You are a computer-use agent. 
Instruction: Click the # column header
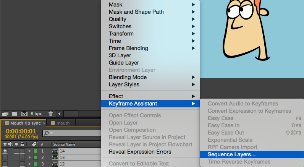tap(42, 144)
